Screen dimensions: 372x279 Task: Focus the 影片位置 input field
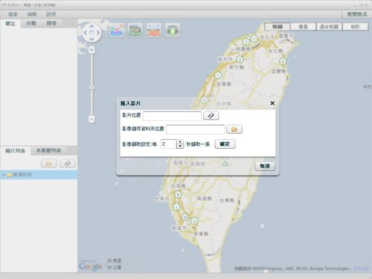point(172,115)
